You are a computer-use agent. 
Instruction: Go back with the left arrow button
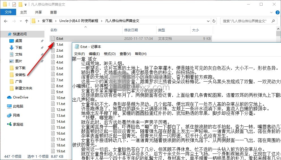[6, 21]
